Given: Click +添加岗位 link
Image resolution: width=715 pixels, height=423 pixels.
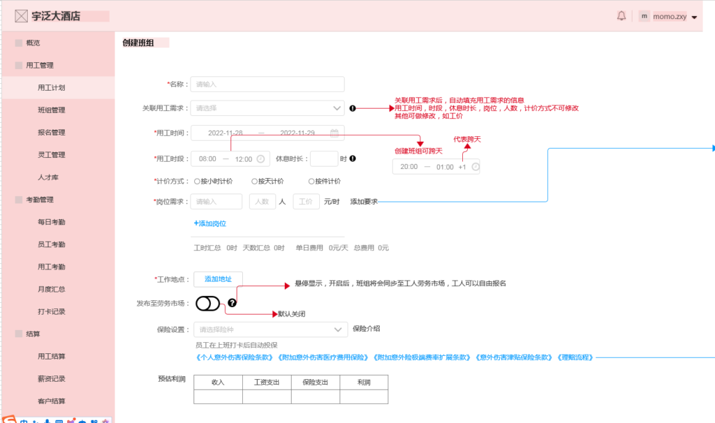Looking at the screenshot, I should point(209,223).
